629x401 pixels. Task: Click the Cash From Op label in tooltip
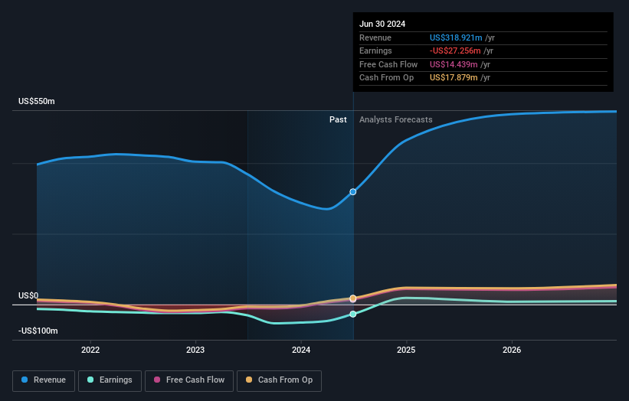coord(386,78)
